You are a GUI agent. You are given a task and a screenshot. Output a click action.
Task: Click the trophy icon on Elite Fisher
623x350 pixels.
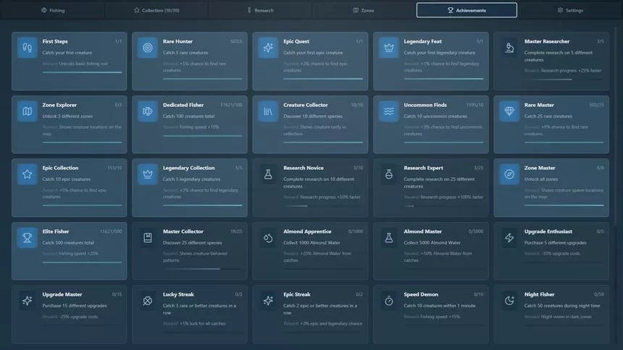pyautogui.click(x=27, y=238)
